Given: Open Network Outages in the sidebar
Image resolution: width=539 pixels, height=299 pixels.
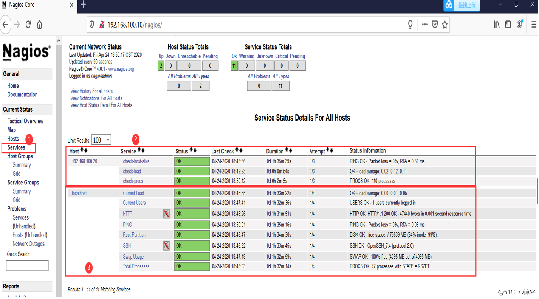Looking at the screenshot, I should point(28,244).
